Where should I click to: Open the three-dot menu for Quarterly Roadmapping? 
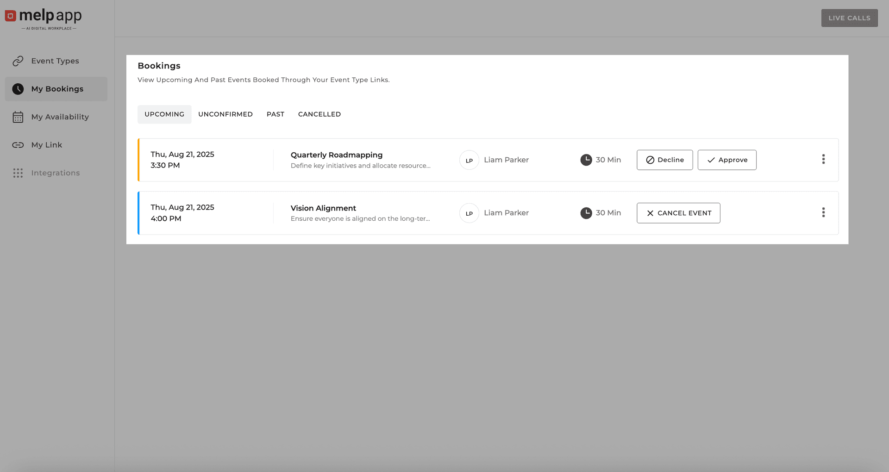[823, 159]
